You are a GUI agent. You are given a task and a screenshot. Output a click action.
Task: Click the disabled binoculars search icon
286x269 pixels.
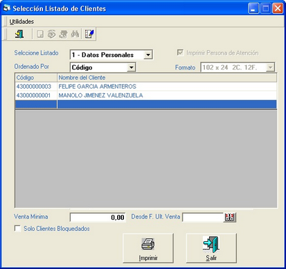[x=75, y=34]
